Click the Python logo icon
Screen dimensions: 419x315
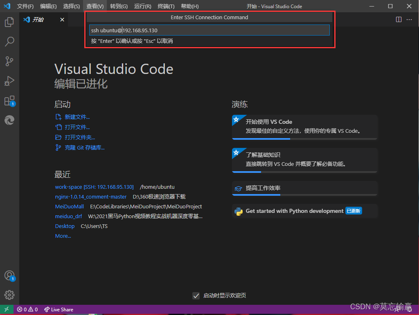tap(239, 211)
